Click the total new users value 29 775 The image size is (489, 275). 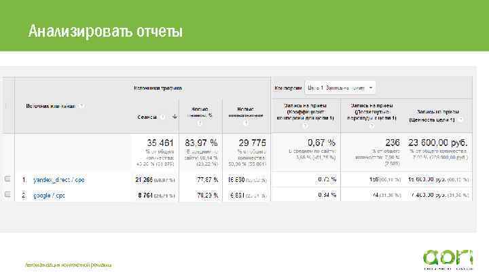click(x=252, y=143)
